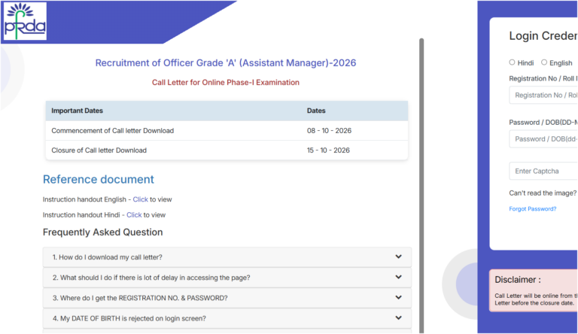Click the 'Important Dates' table header
The height and width of the screenshot is (334, 578).
pyautogui.click(x=77, y=111)
